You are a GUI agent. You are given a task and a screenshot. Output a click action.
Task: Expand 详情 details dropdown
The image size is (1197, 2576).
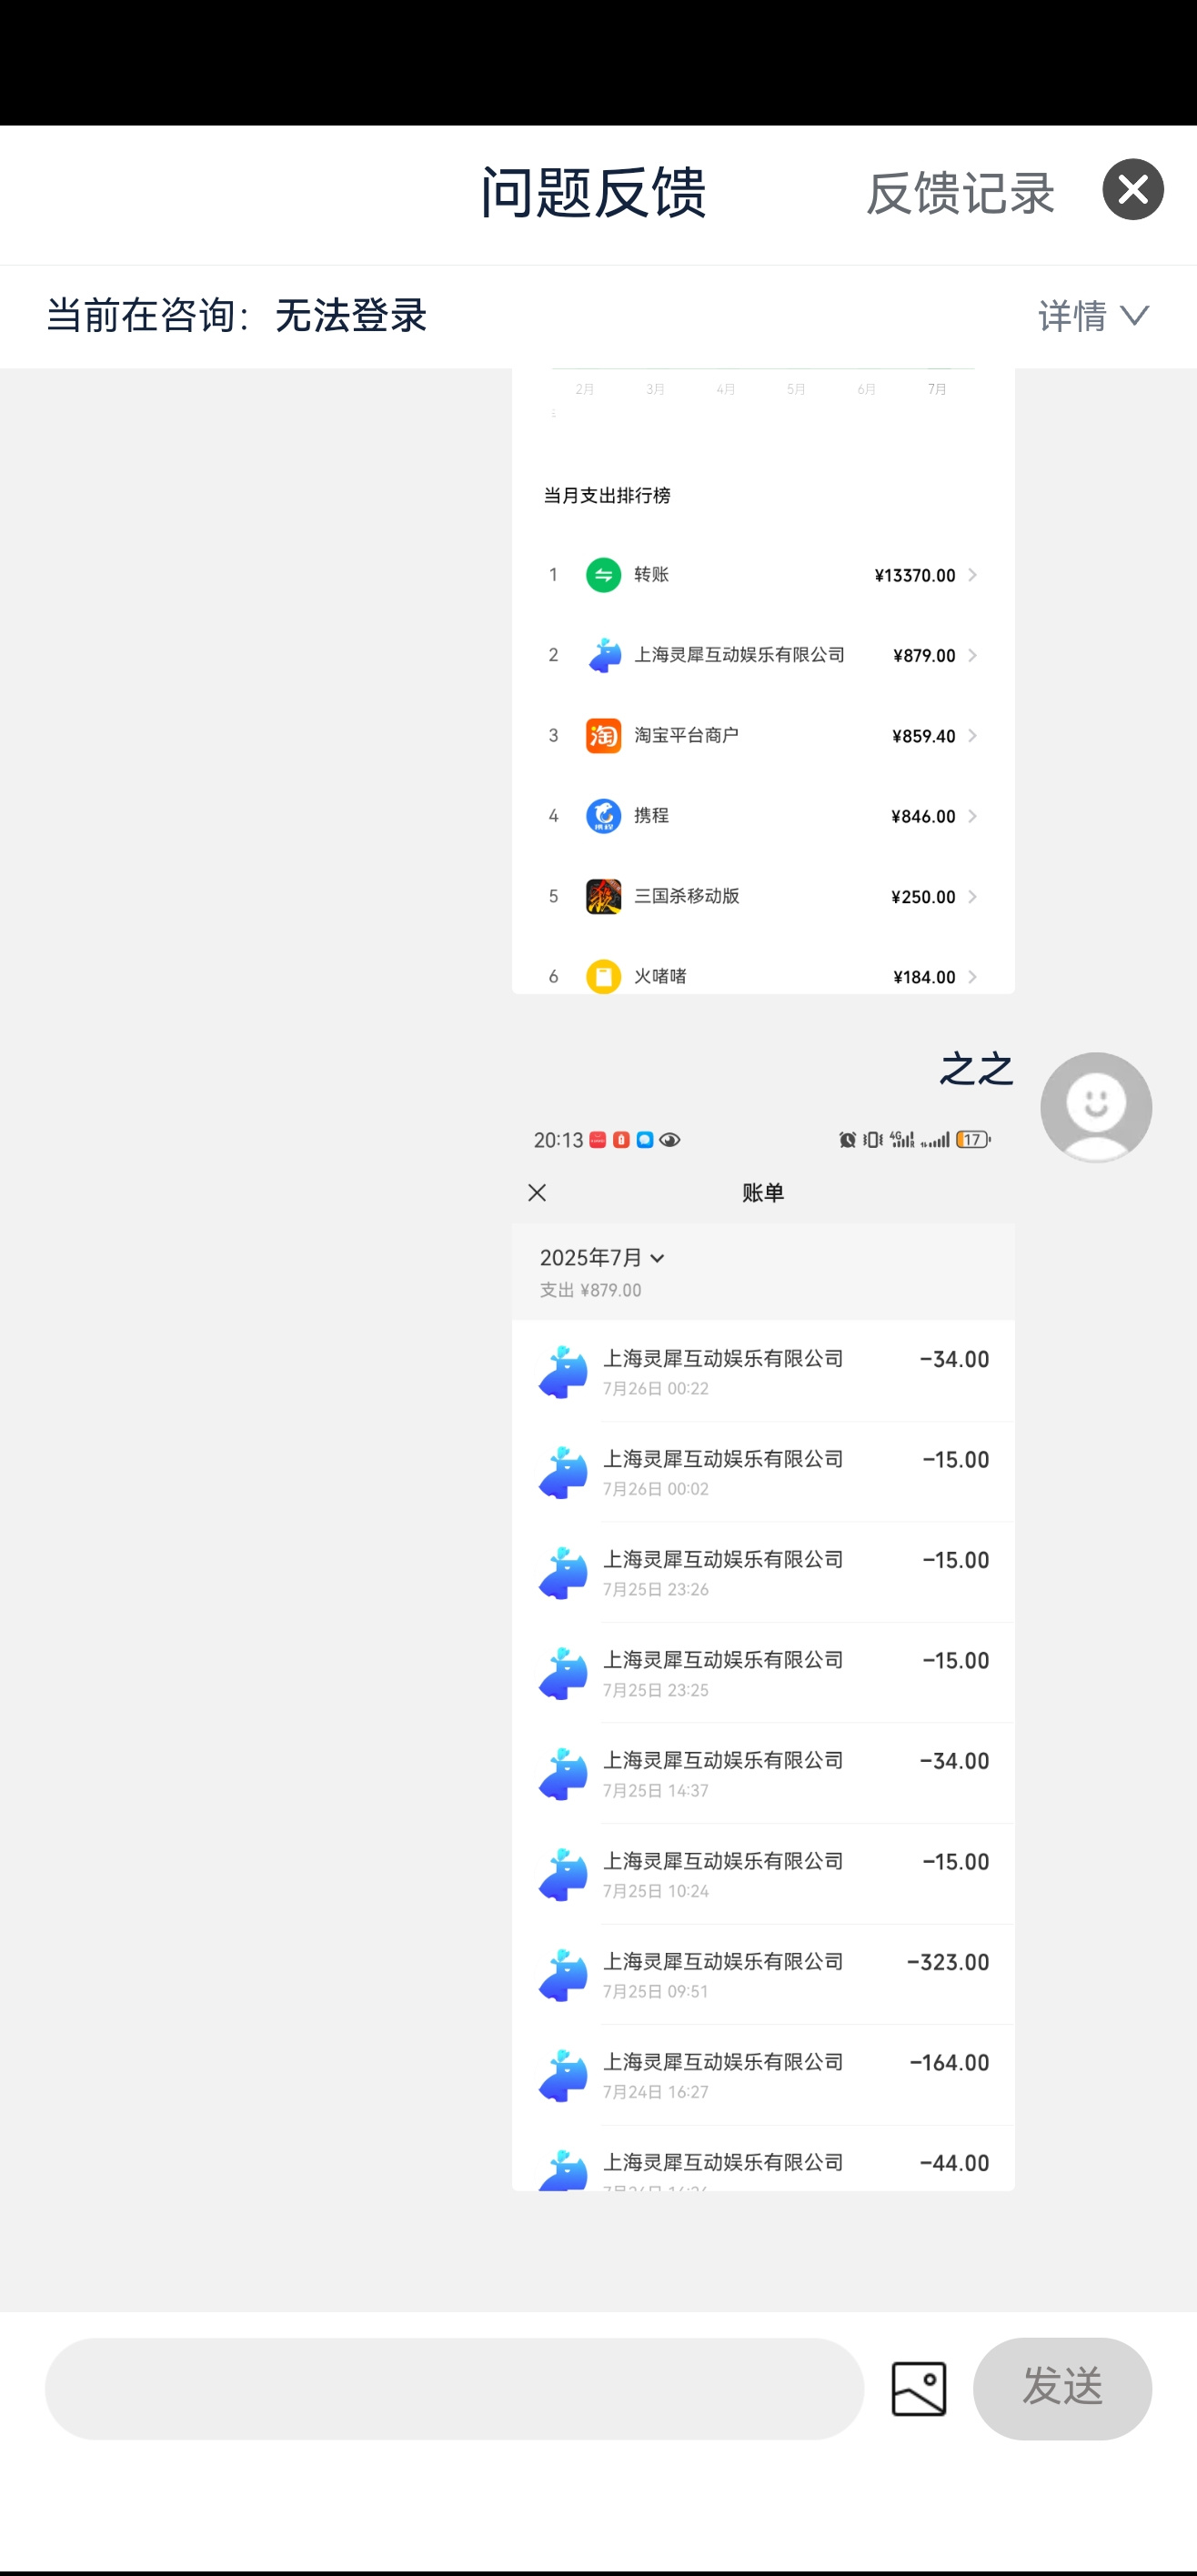coord(1093,316)
